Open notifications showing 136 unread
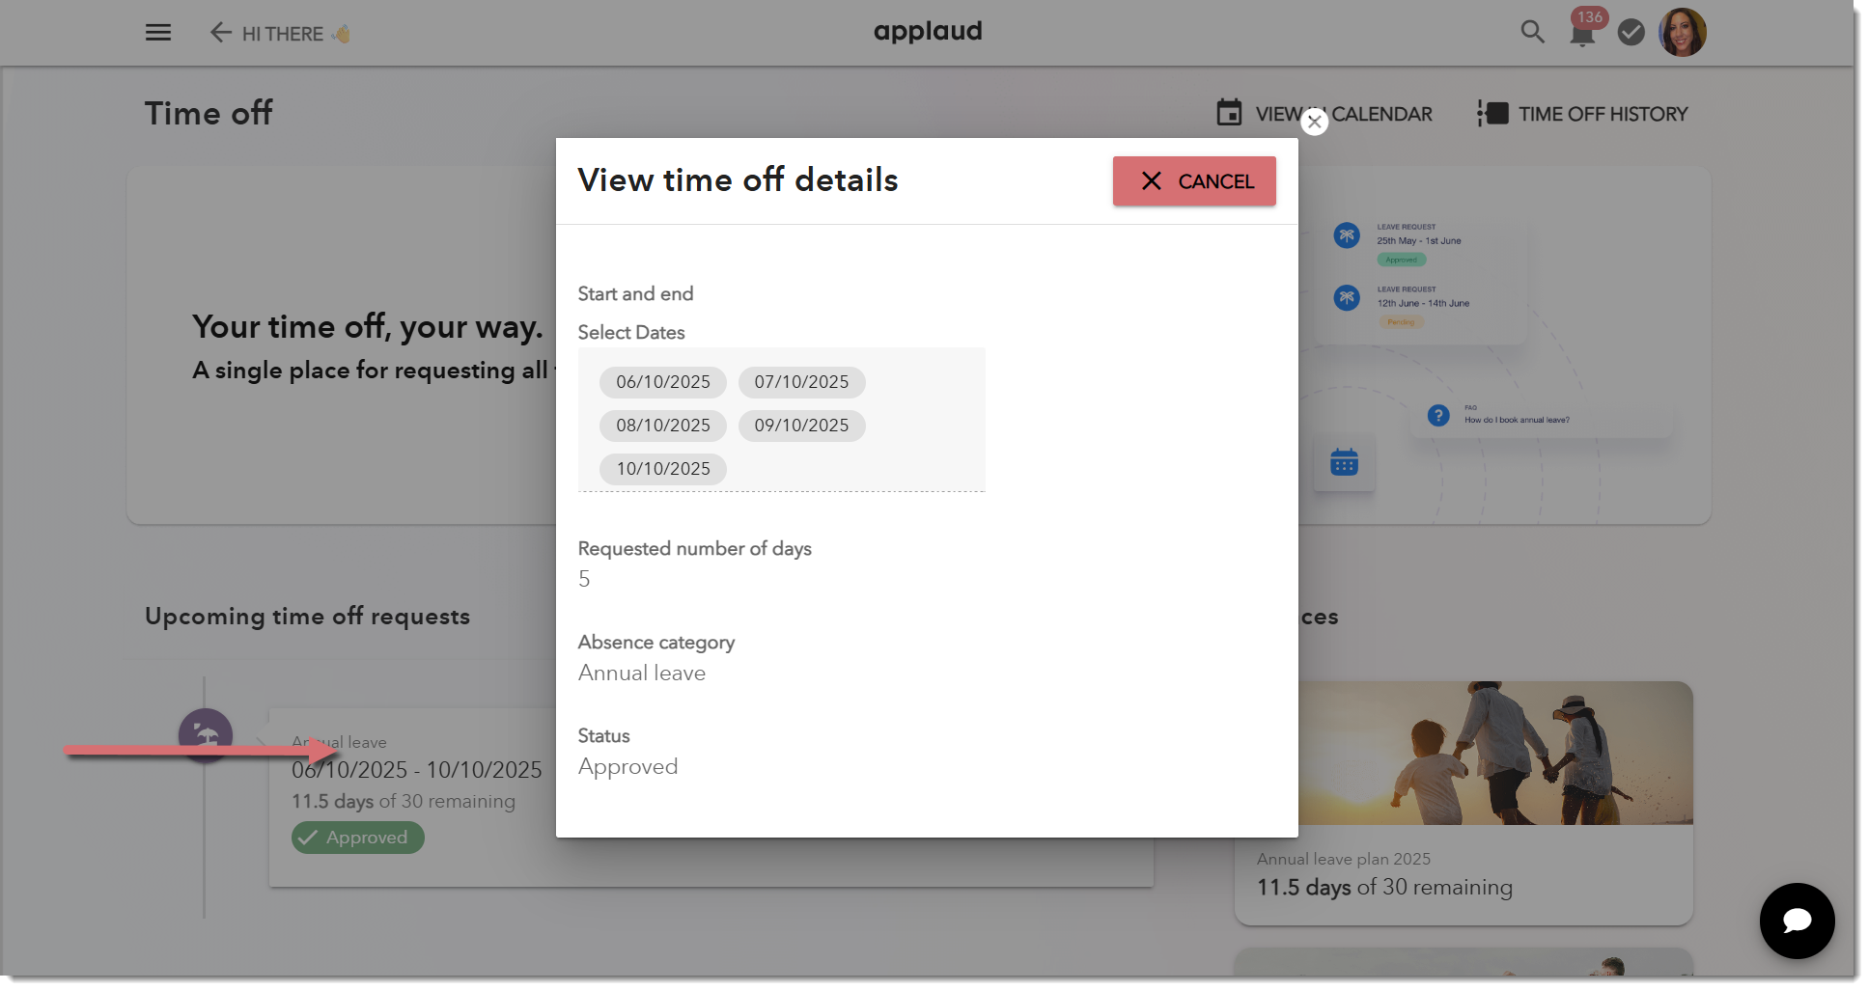 pos(1582,32)
